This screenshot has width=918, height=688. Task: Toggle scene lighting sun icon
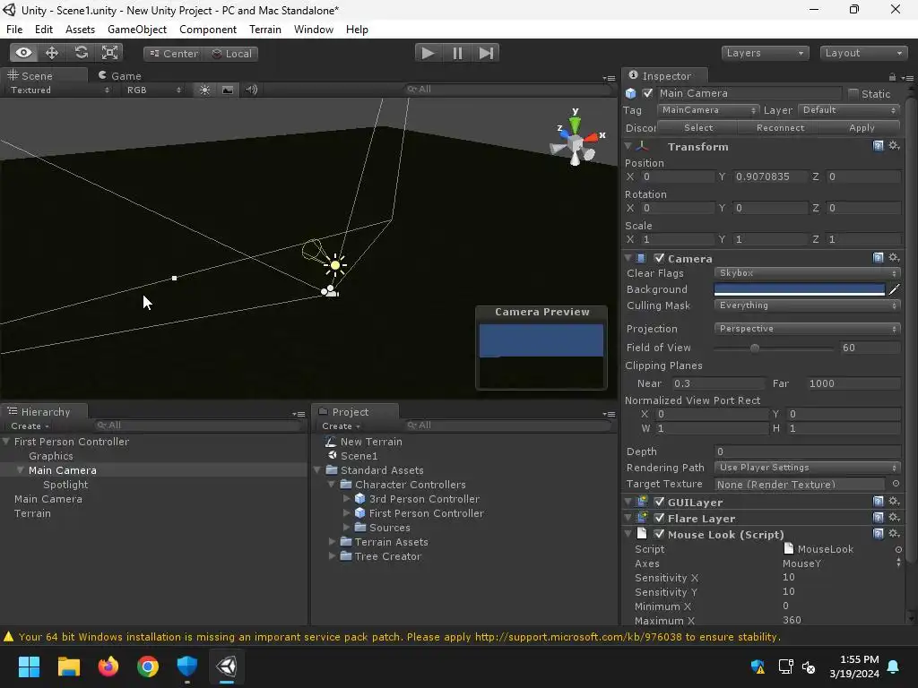pyautogui.click(x=204, y=90)
